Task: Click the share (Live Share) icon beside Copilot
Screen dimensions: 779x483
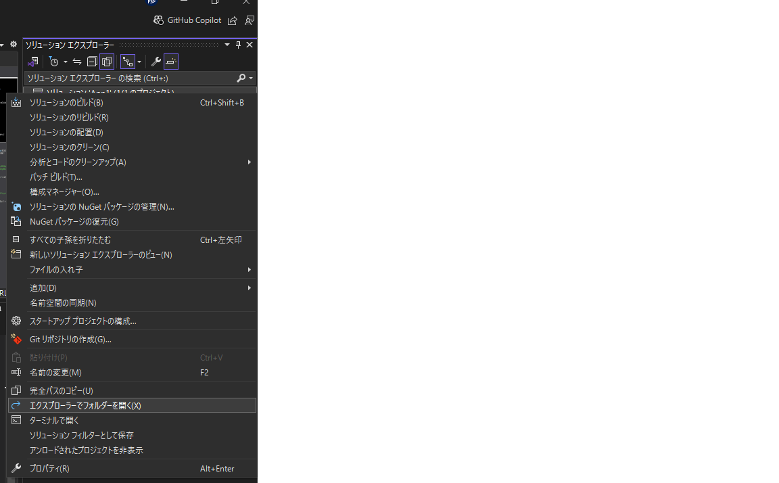Action: (x=233, y=20)
